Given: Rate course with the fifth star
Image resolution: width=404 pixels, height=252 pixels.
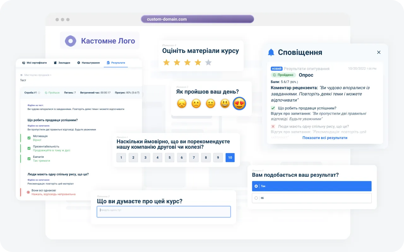Looking at the screenshot, I should pos(208,62).
